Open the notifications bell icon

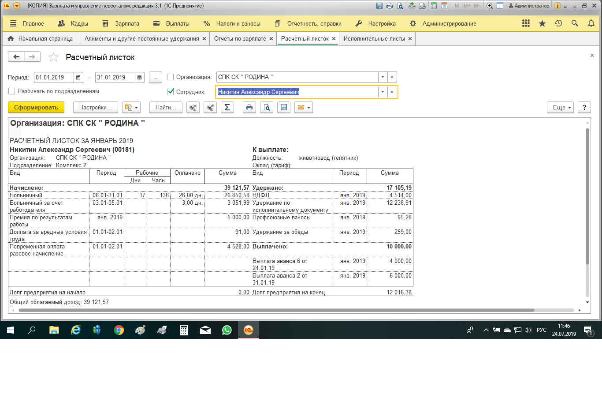pos(591,23)
